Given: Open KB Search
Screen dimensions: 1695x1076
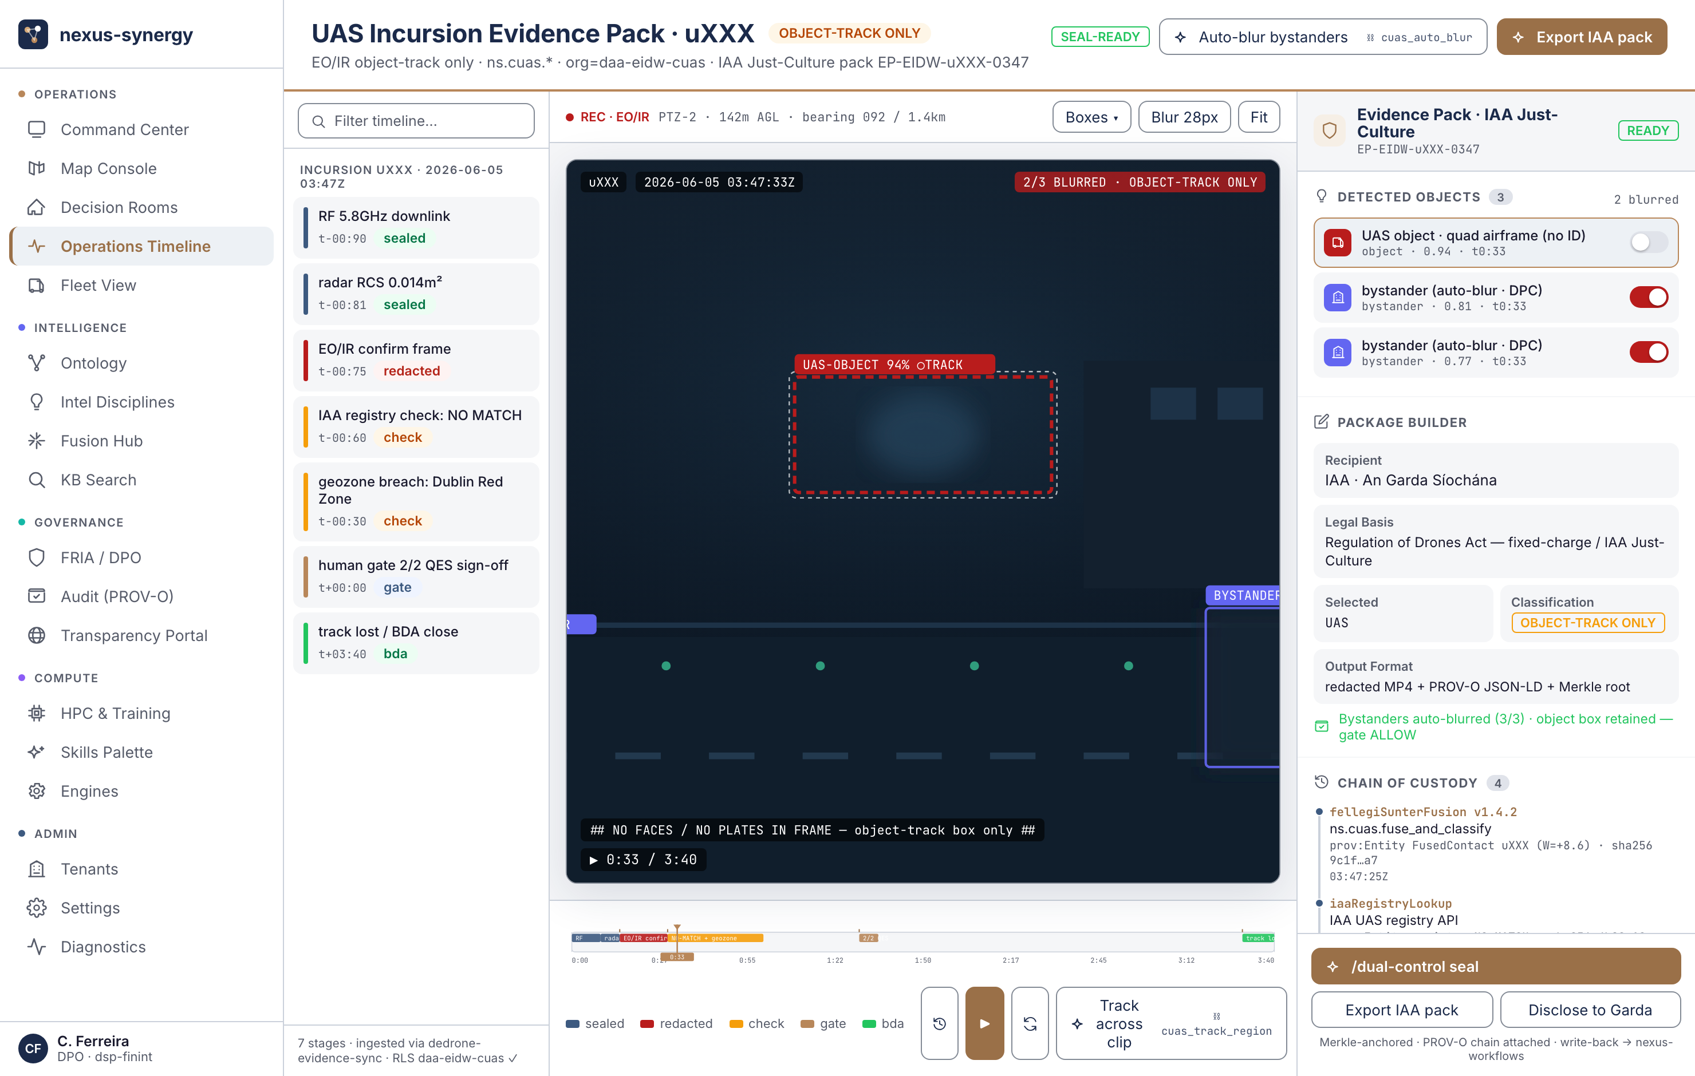Looking at the screenshot, I should point(141,480).
